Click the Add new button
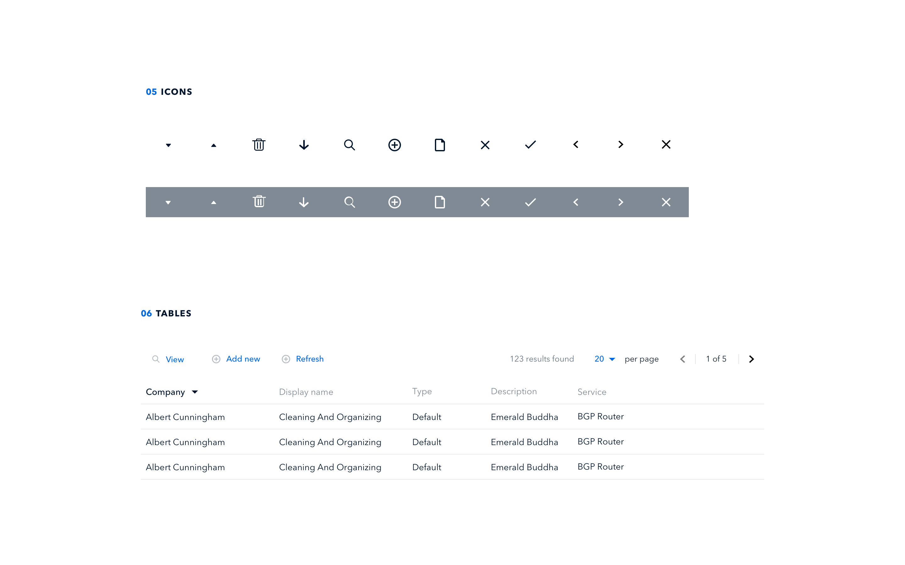The image size is (905, 565). tap(235, 359)
